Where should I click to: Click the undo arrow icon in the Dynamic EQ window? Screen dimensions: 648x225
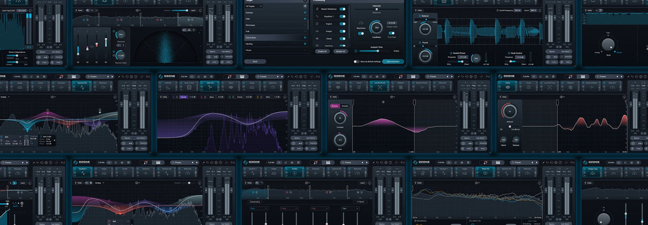point(123,76)
